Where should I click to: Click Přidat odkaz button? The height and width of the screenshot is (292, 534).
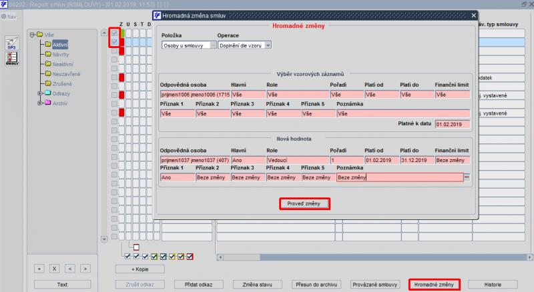[x=198, y=285]
